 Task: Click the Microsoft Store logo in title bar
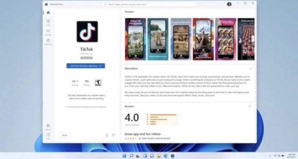(46, 4)
